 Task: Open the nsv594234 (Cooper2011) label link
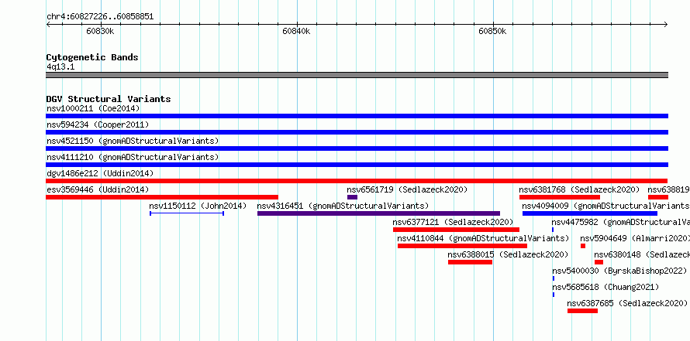coord(98,124)
